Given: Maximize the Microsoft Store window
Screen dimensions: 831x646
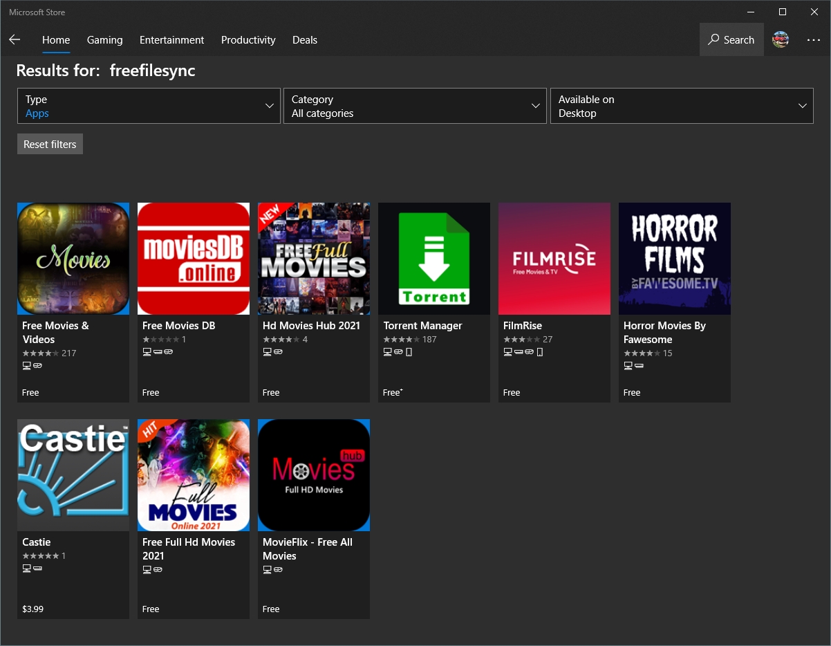Looking at the screenshot, I should point(783,12).
